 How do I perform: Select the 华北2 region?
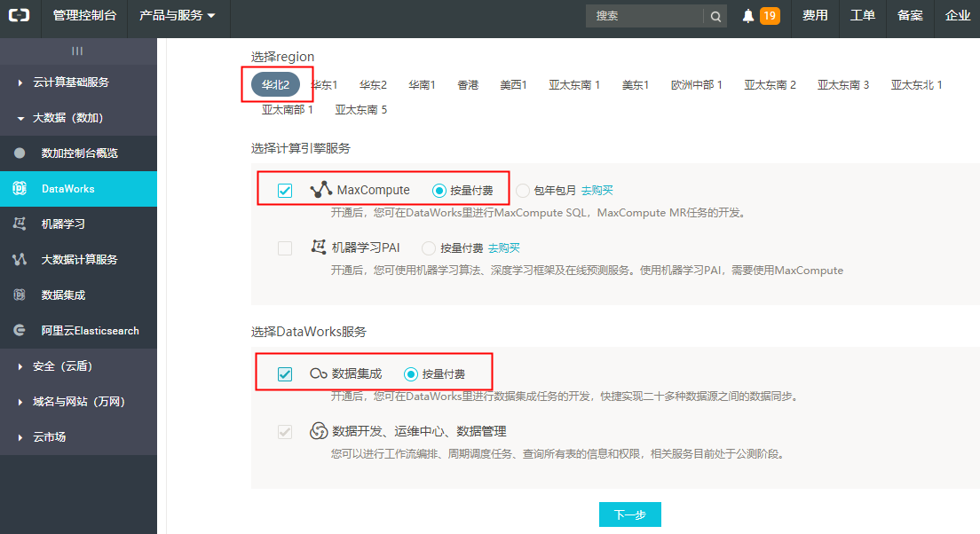point(275,84)
